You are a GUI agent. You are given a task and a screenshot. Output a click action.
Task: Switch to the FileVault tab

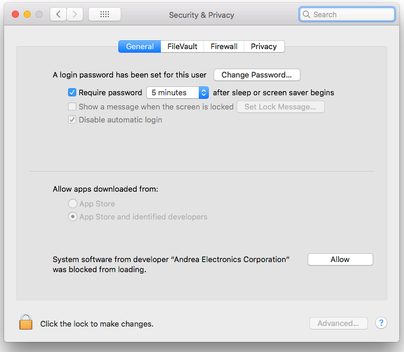pos(182,46)
